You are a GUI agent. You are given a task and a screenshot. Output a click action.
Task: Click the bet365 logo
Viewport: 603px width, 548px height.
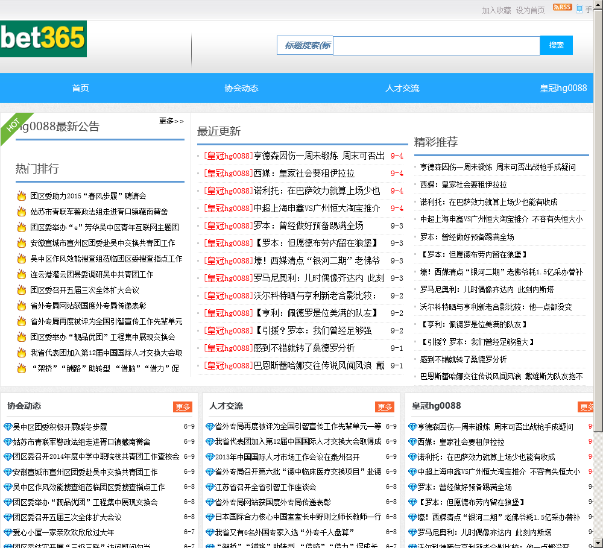tap(43, 39)
